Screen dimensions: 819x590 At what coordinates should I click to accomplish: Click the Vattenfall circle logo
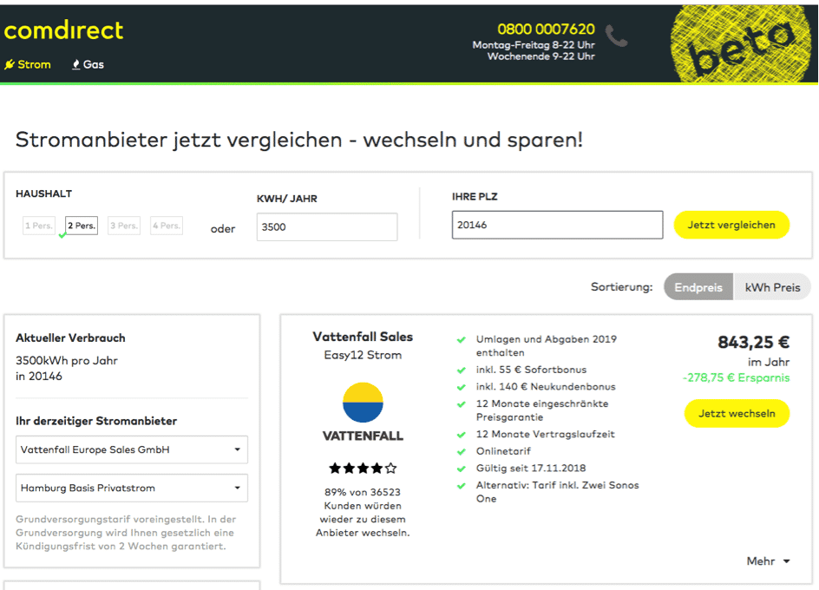tap(363, 403)
